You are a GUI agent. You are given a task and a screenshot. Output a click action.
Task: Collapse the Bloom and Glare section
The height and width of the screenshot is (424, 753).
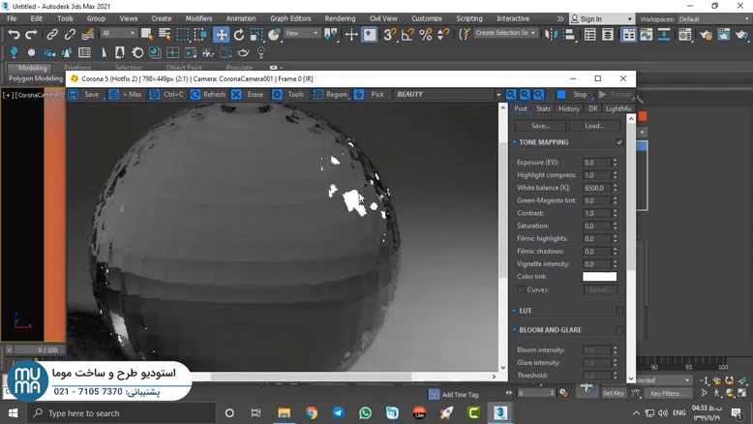(514, 330)
